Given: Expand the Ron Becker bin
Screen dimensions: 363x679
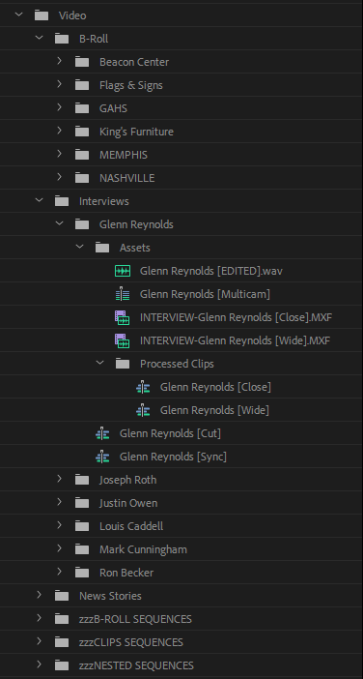Looking at the screenshot, I should pos(59,572).
